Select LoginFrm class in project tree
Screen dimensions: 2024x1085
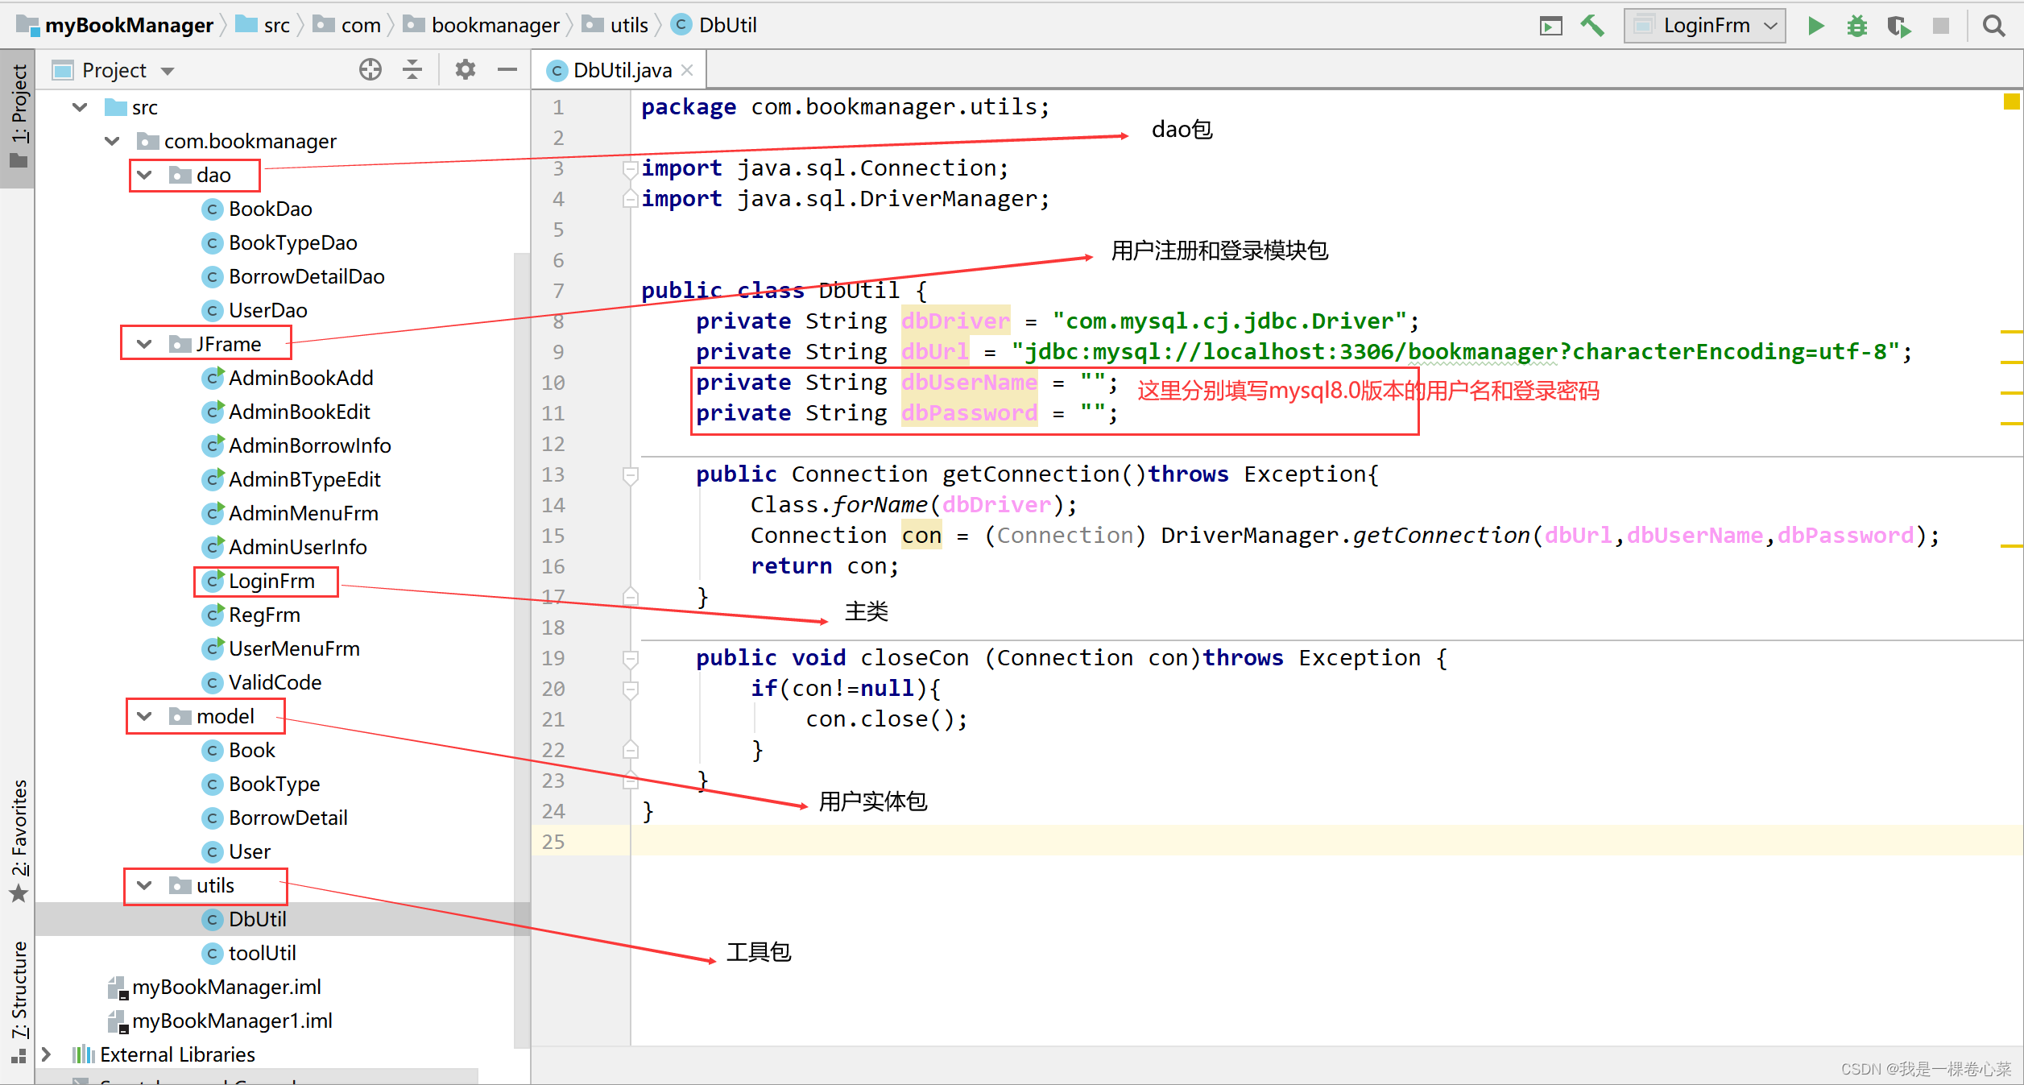click(271, 581)
